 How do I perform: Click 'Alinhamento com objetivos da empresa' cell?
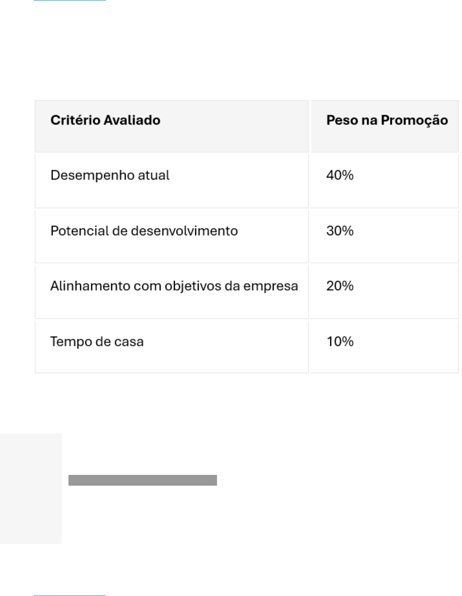click(x=174, y=286)
